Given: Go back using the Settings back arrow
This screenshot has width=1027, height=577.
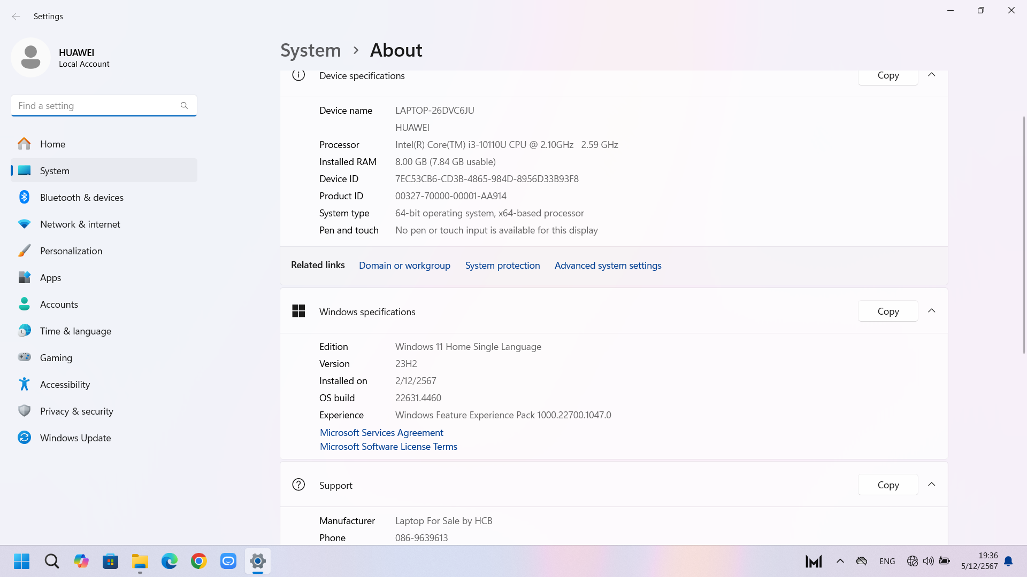Looking at the screenshot, I should 16,17.
